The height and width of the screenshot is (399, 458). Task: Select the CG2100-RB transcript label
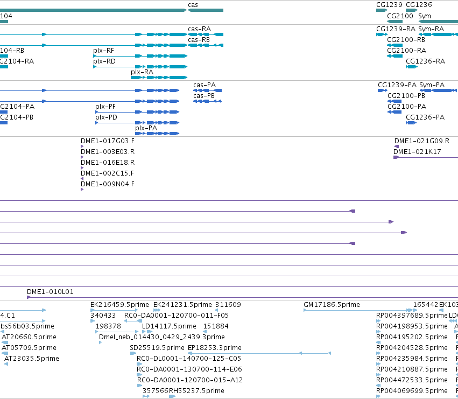[x=406, y=40]
